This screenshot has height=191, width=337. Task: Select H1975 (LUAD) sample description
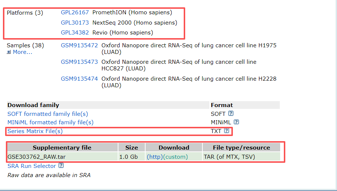pos(189,49)
